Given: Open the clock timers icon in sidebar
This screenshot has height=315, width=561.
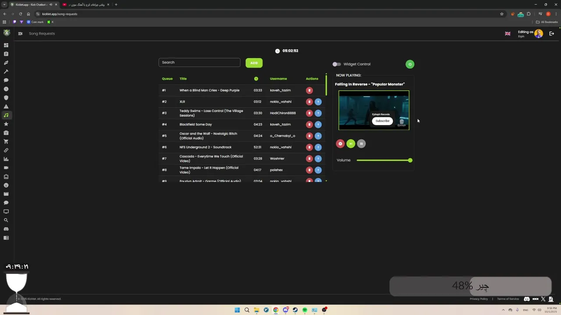Looking at the screenshot, I should point(6,89).
